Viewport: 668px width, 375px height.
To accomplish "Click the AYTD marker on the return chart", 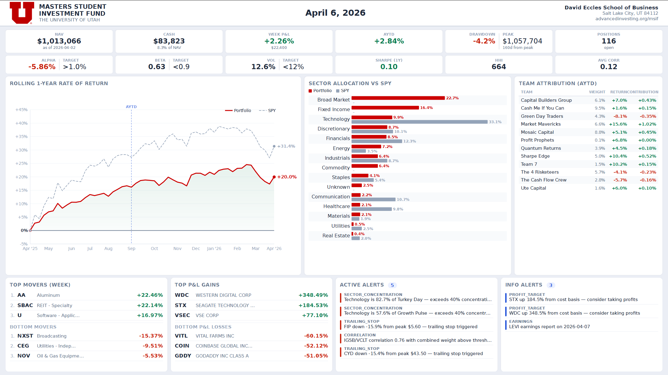I will [131, 107].
